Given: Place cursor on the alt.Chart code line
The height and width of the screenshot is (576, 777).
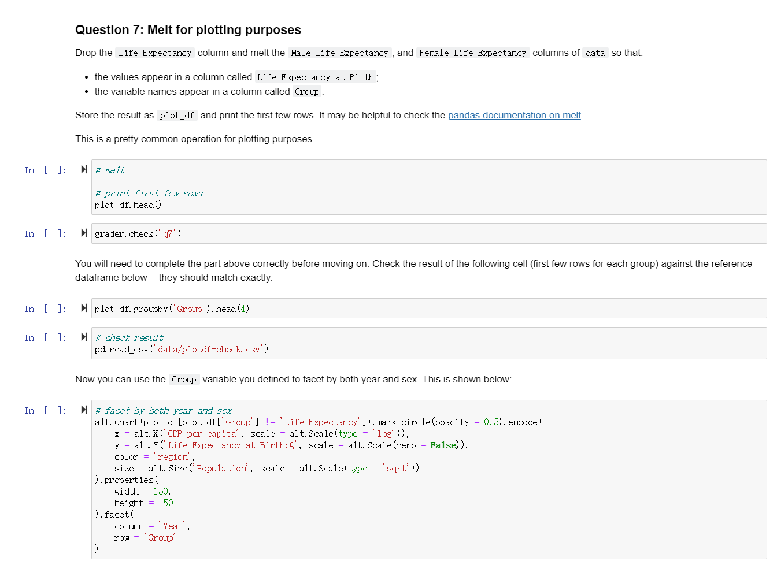Looking at the screenshot, I should tap(318, 422).
